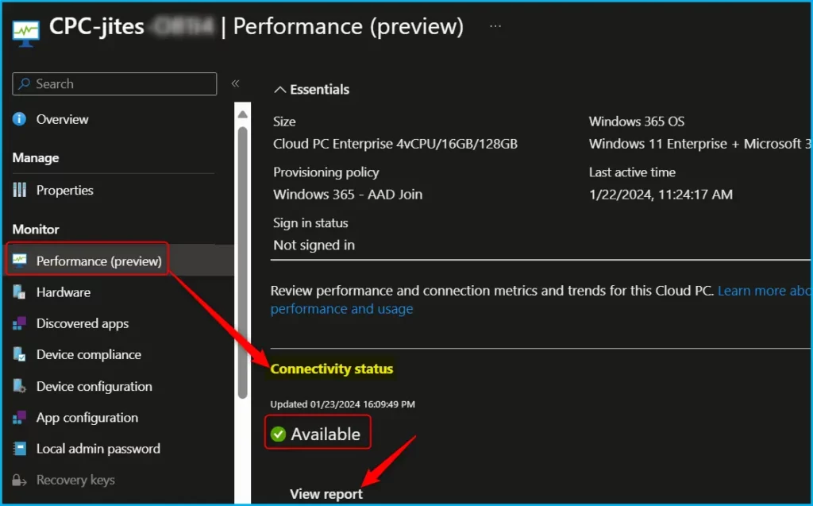Click the magnifier icon in Search box

click(24, 84)
